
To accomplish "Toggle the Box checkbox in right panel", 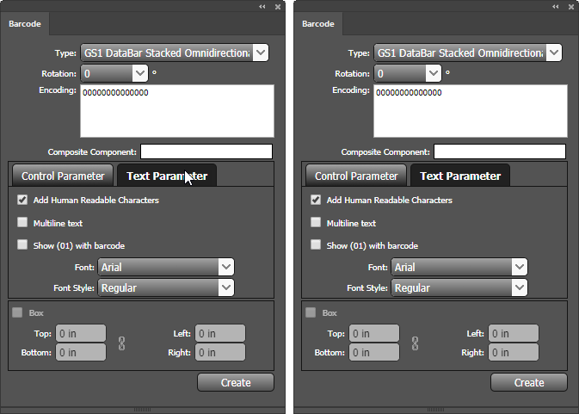I will pos(311,313).
